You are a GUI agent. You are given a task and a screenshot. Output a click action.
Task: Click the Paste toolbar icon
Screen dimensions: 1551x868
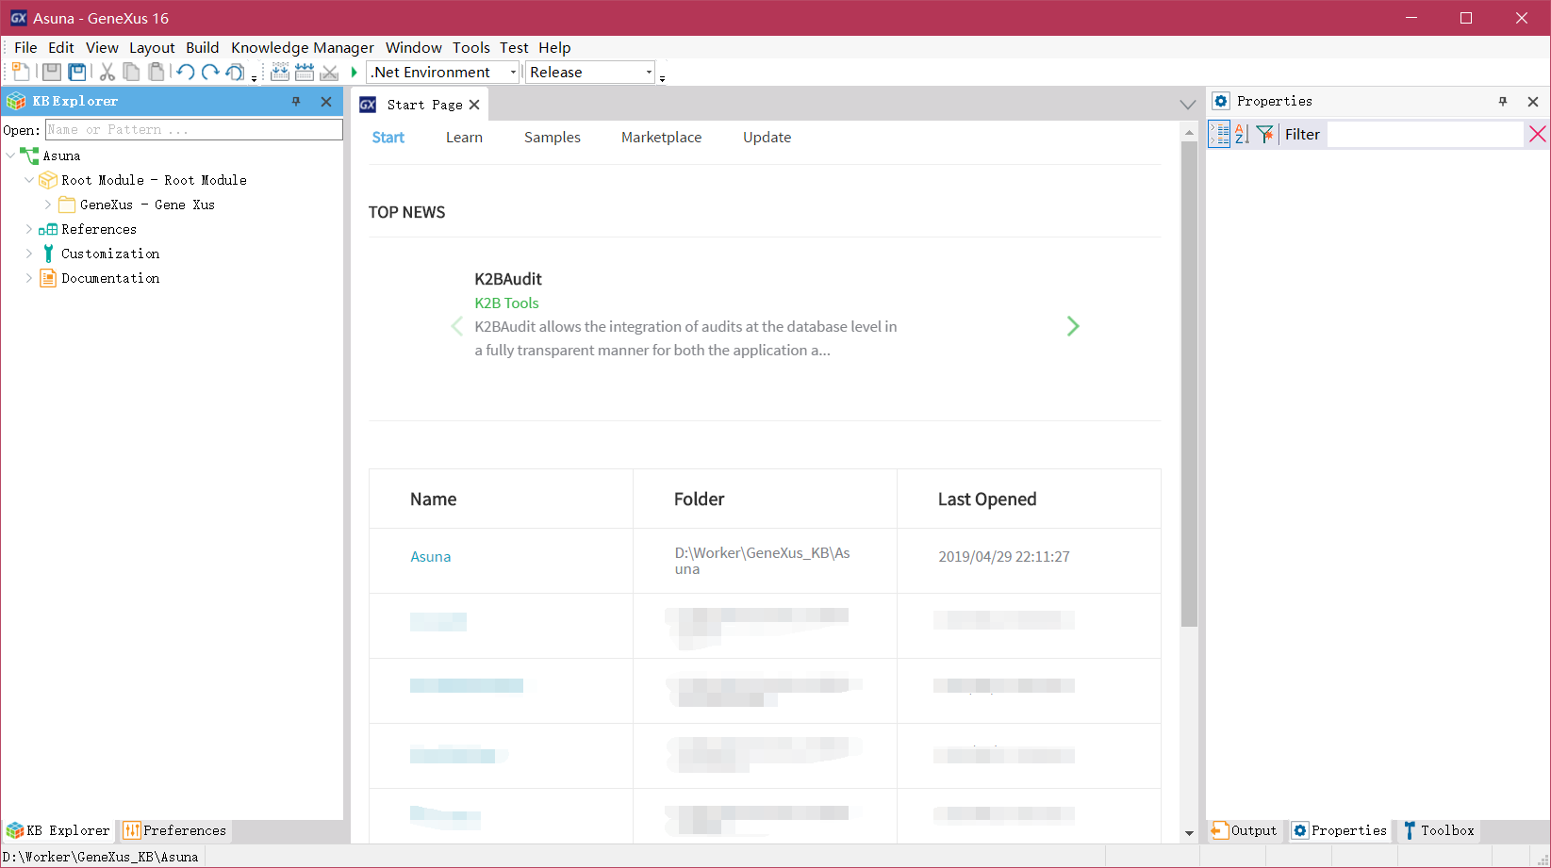157,73
